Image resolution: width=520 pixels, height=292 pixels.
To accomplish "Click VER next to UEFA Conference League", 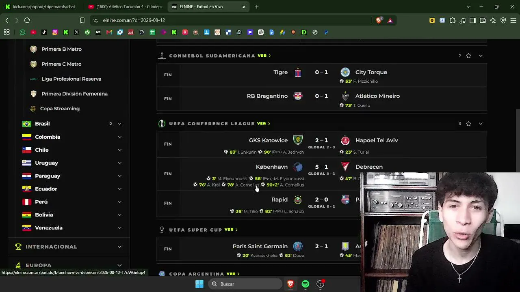I will [x=263, y=124].
